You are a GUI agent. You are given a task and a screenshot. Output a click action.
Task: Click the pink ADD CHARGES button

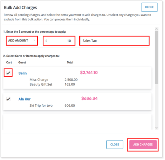143,145
